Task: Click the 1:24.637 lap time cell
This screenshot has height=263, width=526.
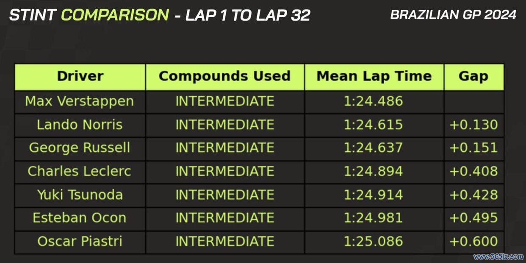Action: coord(373,148)
